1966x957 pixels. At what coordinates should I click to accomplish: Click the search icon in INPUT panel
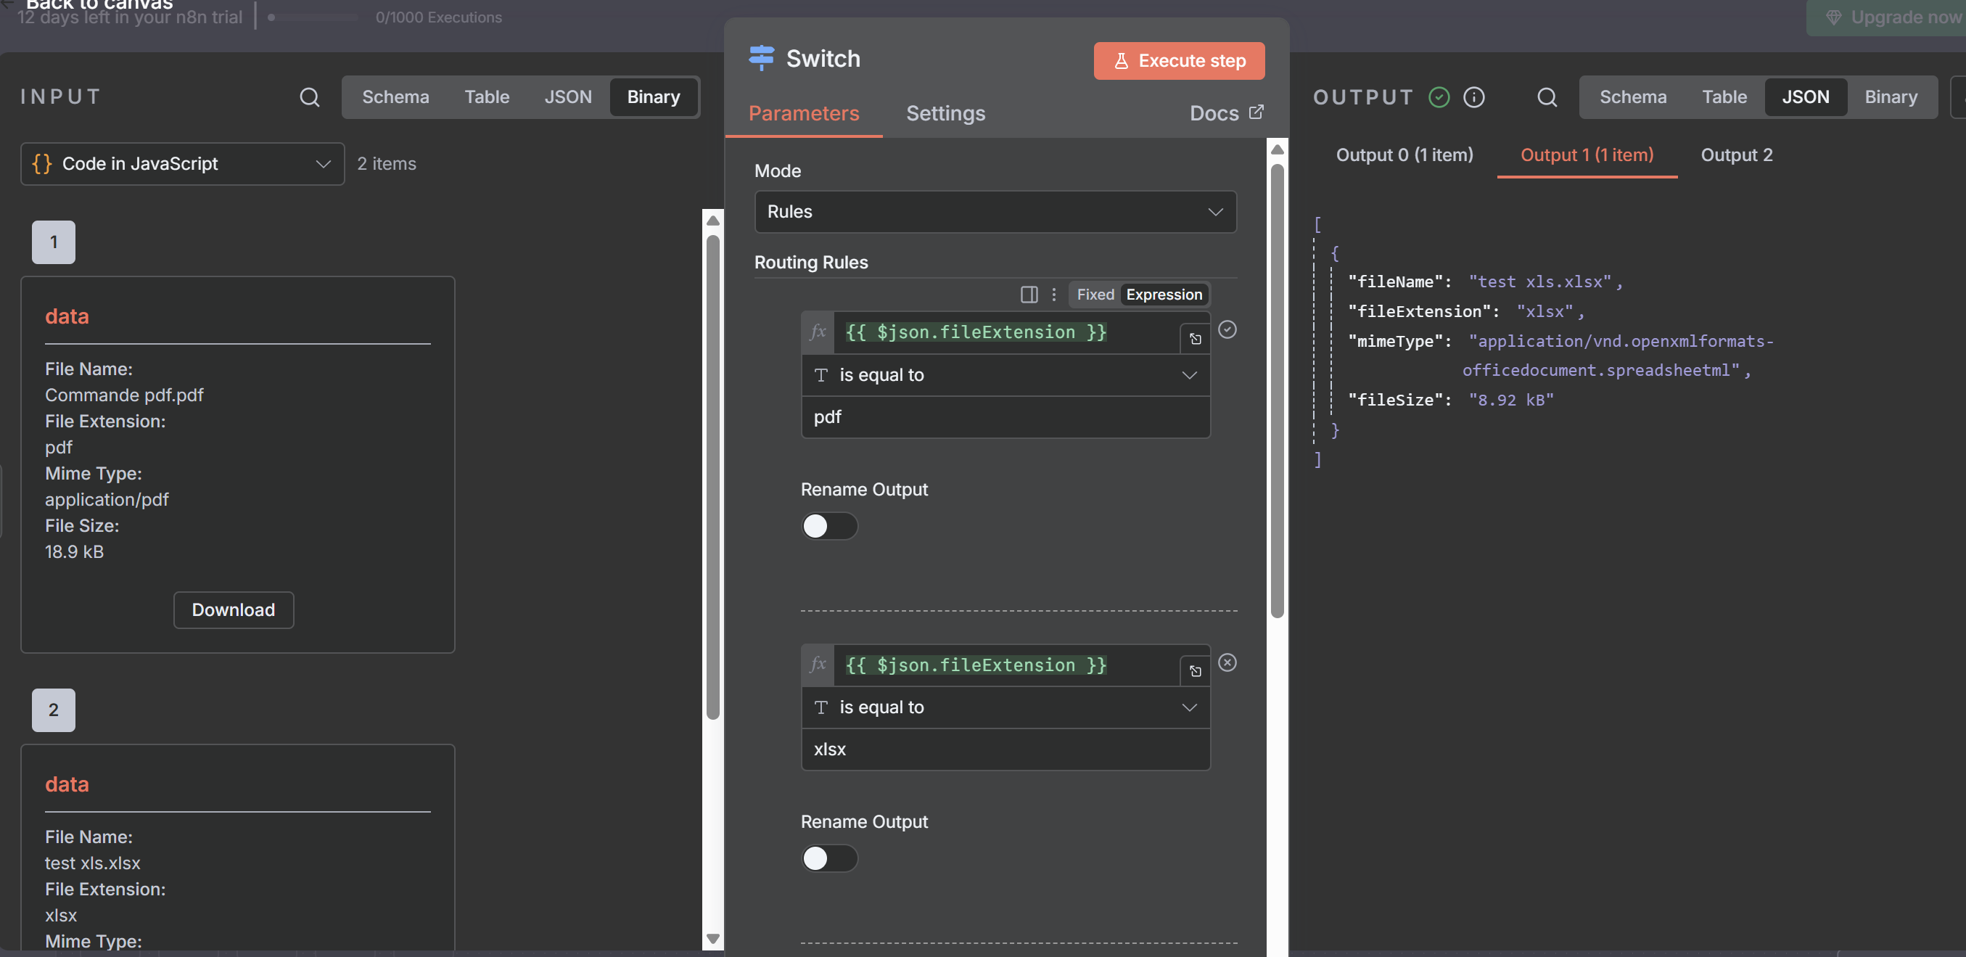tap(309, 97)
